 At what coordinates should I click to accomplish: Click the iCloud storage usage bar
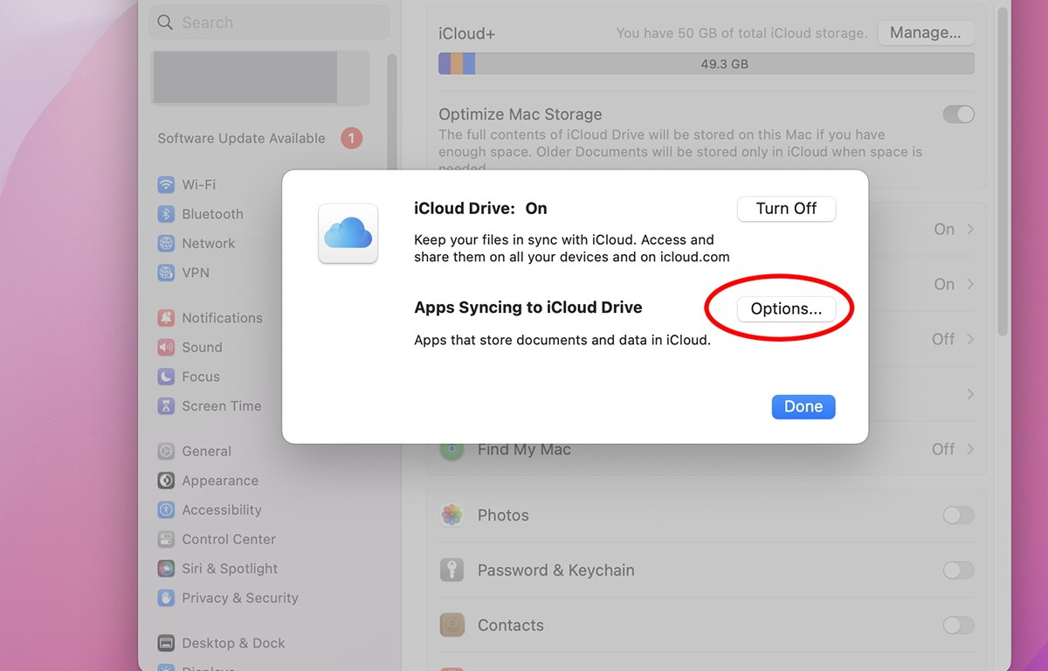coord(707,64)
